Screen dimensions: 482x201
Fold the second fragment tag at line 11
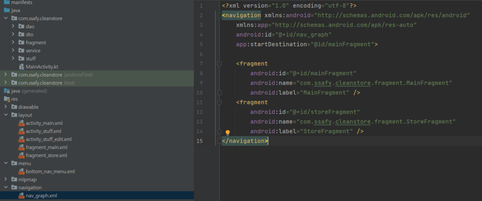[219, 102]
